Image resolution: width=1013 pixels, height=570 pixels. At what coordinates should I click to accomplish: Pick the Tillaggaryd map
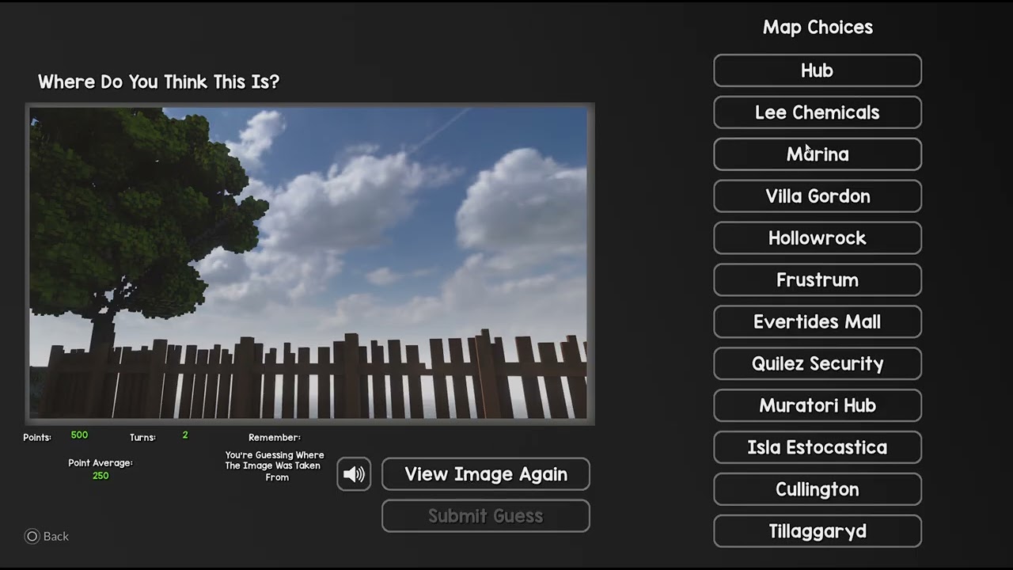pyautogui.click(x=818, y=532)
